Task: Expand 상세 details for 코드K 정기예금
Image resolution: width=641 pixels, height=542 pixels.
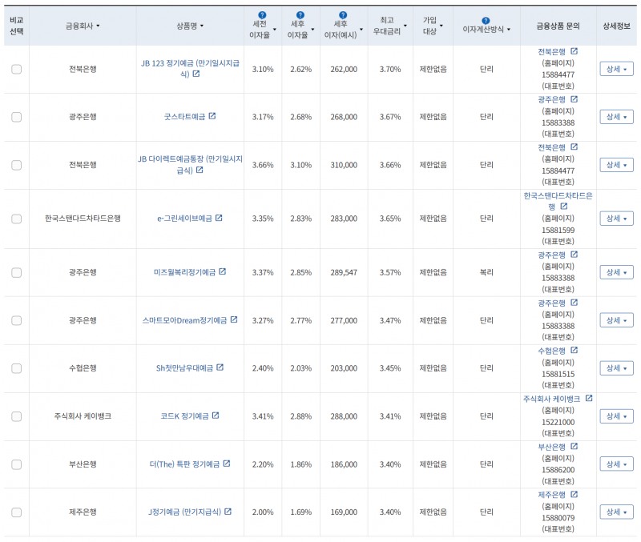Action: coord(616,416)
